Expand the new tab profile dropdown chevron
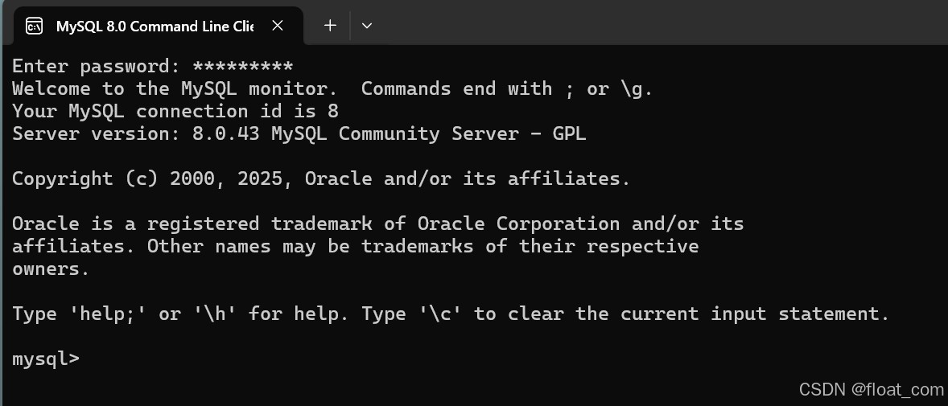Image resolution: width=948 pixels, height=406 pixels. pos(367,26)
